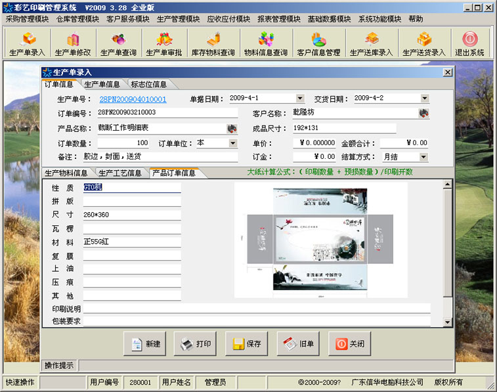Click the 客户信息管理 toolbar icon
497x392 pixels.
click(318, 43)
